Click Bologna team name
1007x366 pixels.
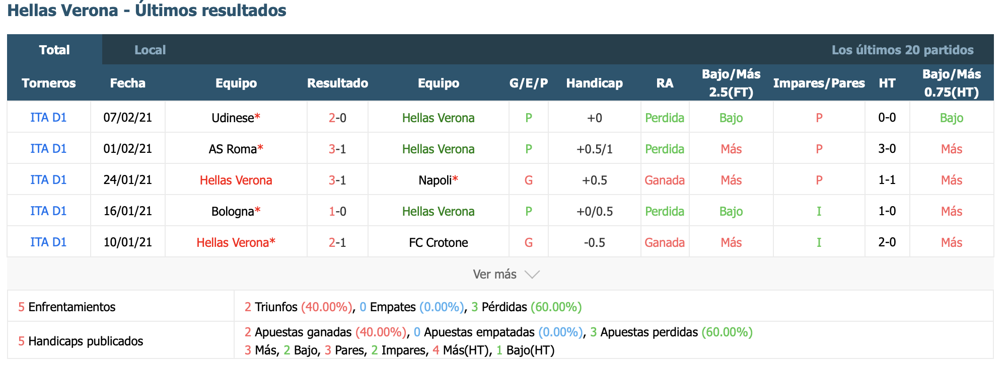(x=233, y=211)
